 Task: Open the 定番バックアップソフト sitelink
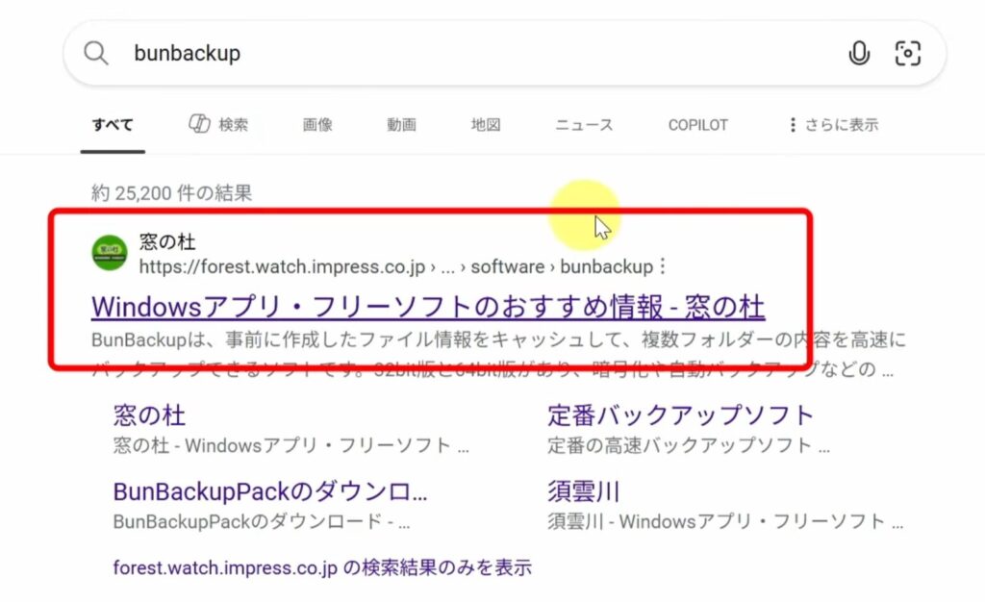(680, 415)
